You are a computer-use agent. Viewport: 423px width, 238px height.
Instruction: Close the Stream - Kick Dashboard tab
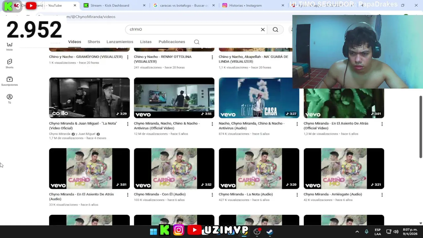coord(144,5)
